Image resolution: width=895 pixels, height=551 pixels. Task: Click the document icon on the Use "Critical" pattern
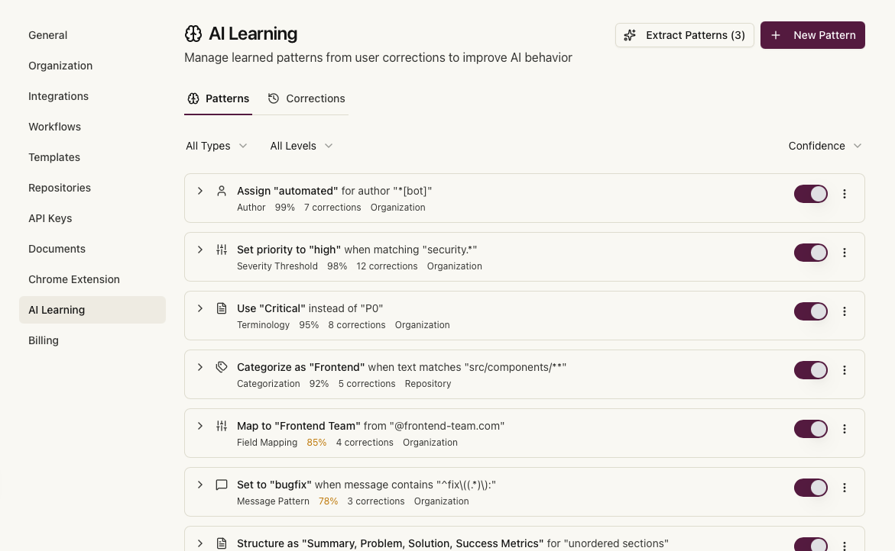(222, 308)
